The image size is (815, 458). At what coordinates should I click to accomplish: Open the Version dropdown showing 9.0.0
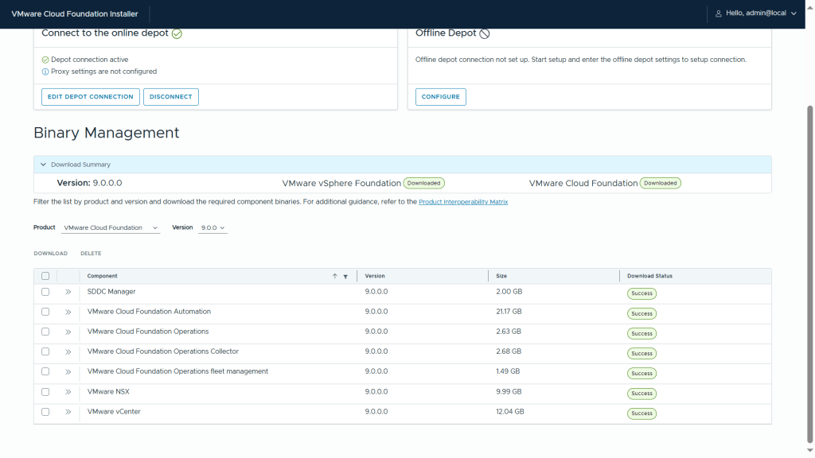tap(212, 228)
